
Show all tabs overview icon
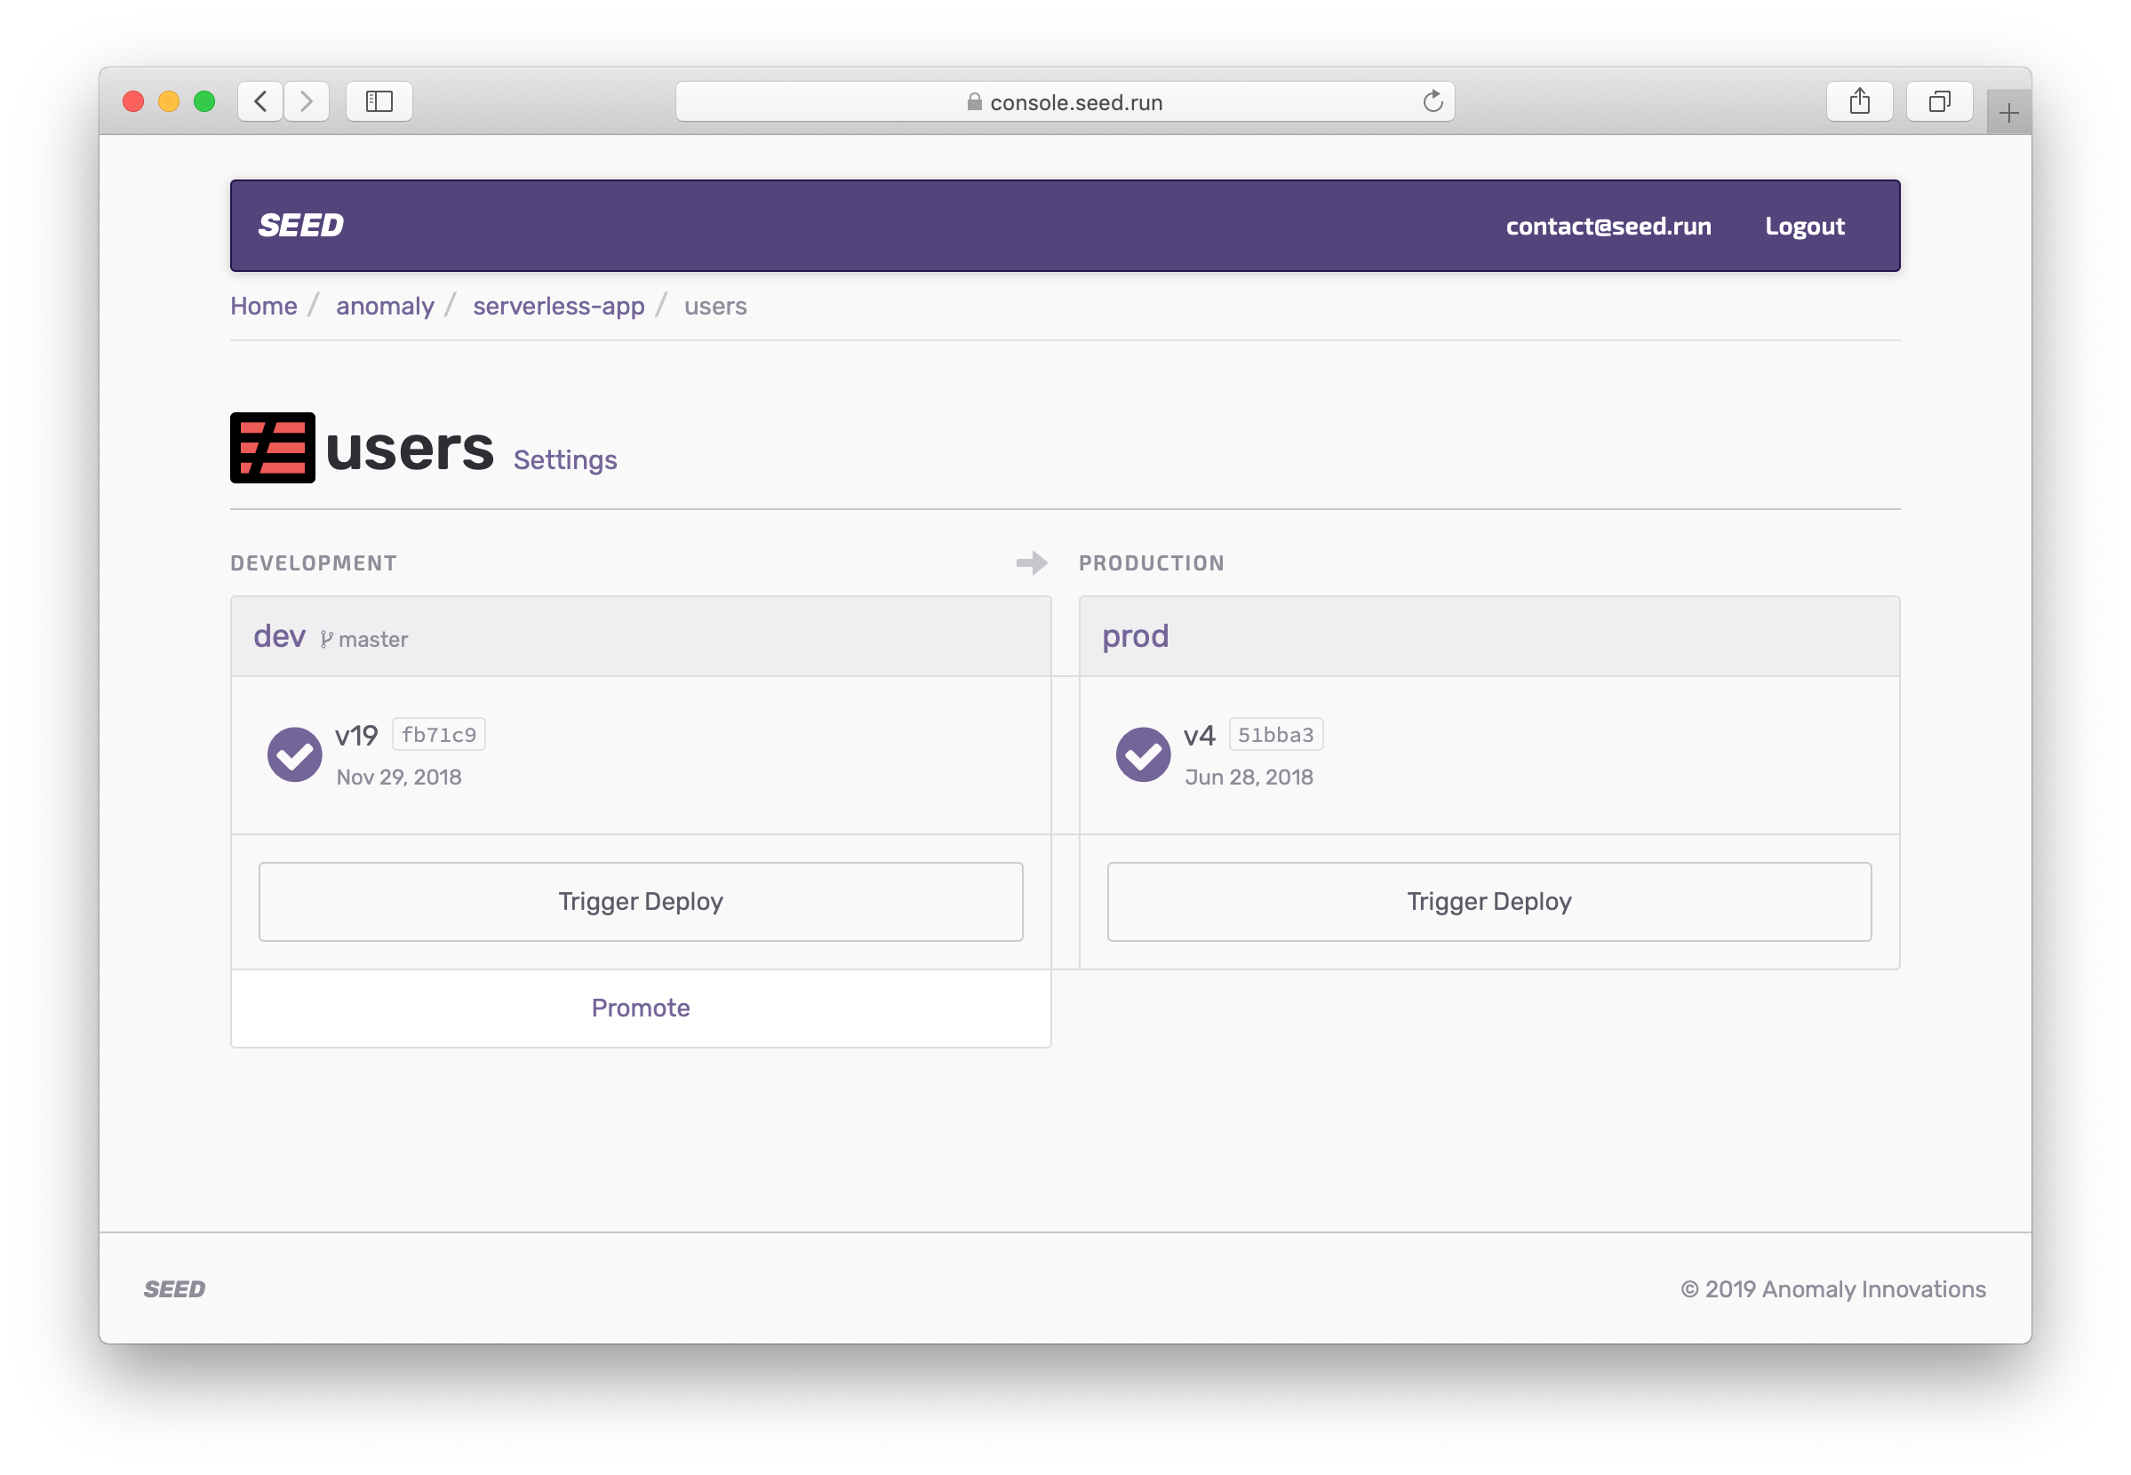[1939, 101]
